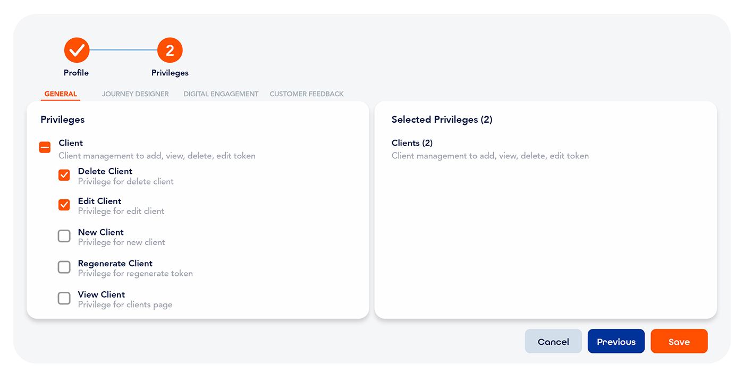Uncheck the Edit Client checkbox

click(x=64, y=205)
